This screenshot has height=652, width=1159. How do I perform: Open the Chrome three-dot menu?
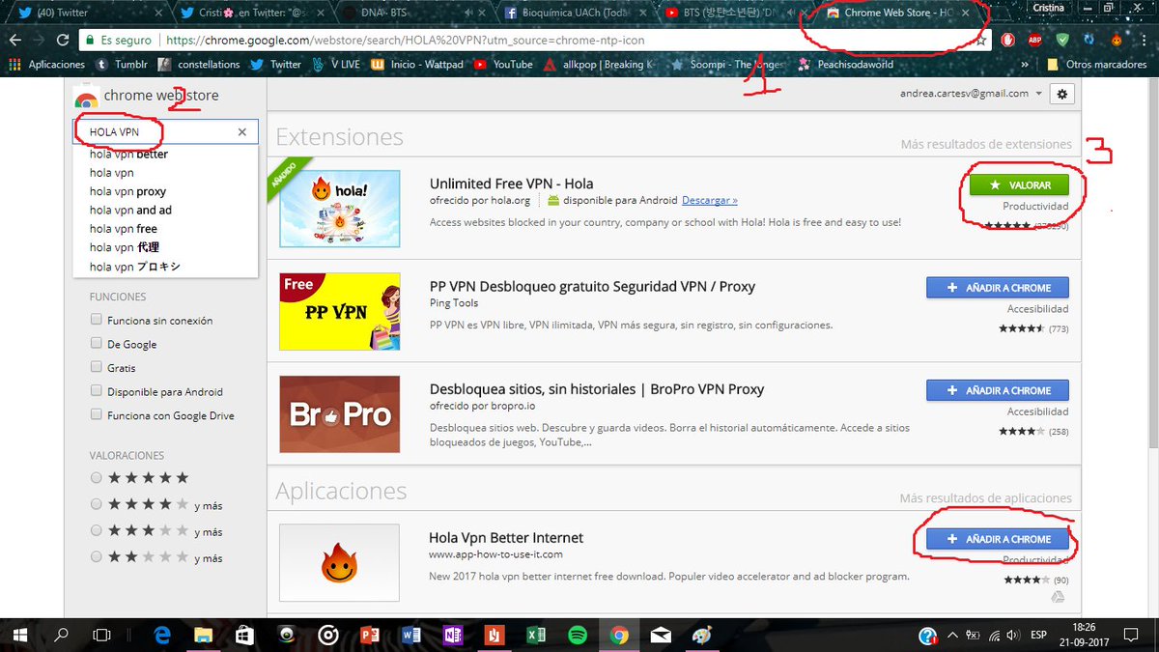tap(1144, 41)
